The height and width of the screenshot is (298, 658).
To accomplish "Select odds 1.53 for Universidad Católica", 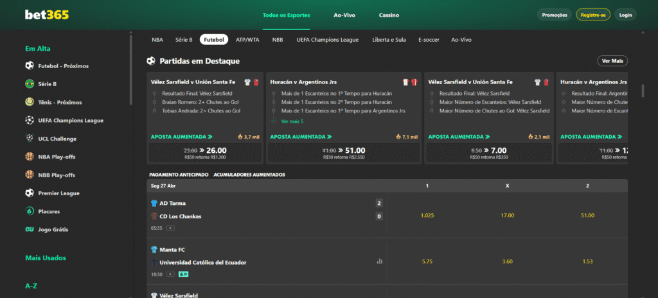I will point(587,261).
